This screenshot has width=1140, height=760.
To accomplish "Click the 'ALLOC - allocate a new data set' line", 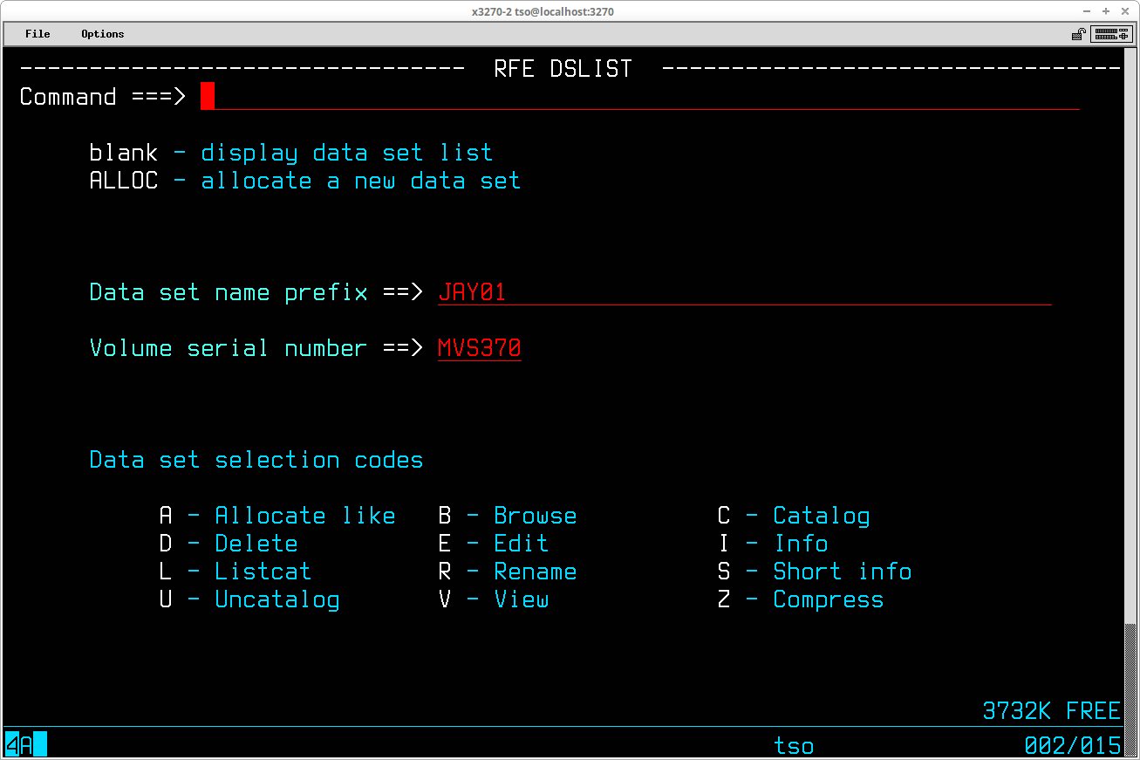I will (304, 181).
